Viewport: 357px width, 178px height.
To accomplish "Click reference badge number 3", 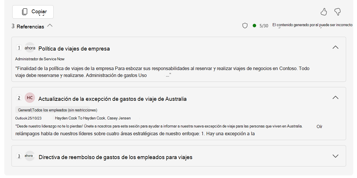I will pyautogui.click(x=19, y=156).
